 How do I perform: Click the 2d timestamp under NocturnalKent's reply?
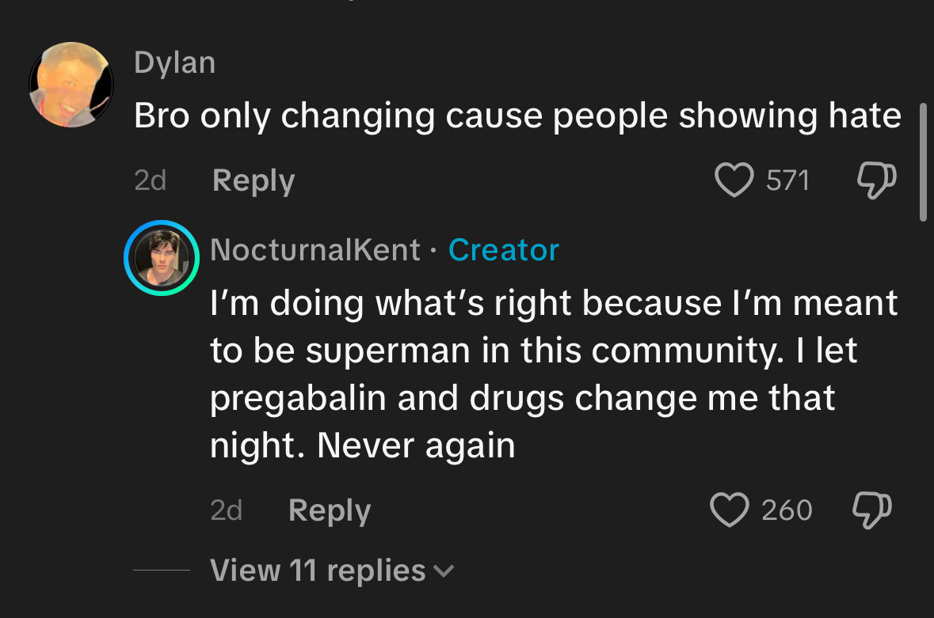226,510
